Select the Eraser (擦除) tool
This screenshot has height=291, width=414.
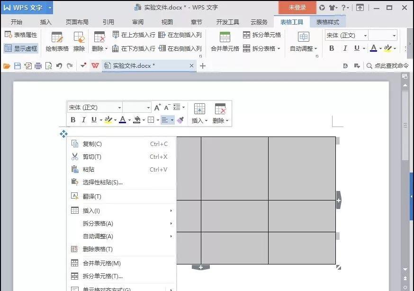point(79,41)
